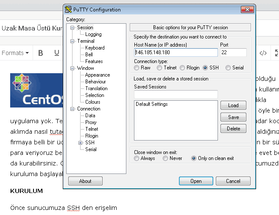This screenshot has height=215, width=279.
Task: Click the CentOS logo image
Action: click(36, 90)
